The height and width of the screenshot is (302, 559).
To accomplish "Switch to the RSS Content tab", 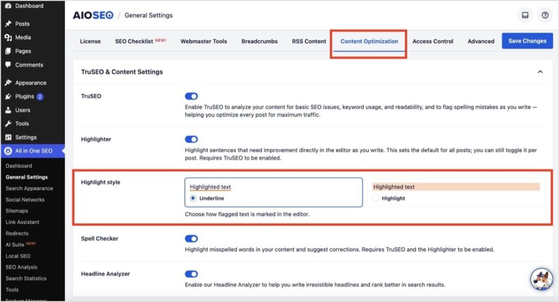I will pos(309,41).
